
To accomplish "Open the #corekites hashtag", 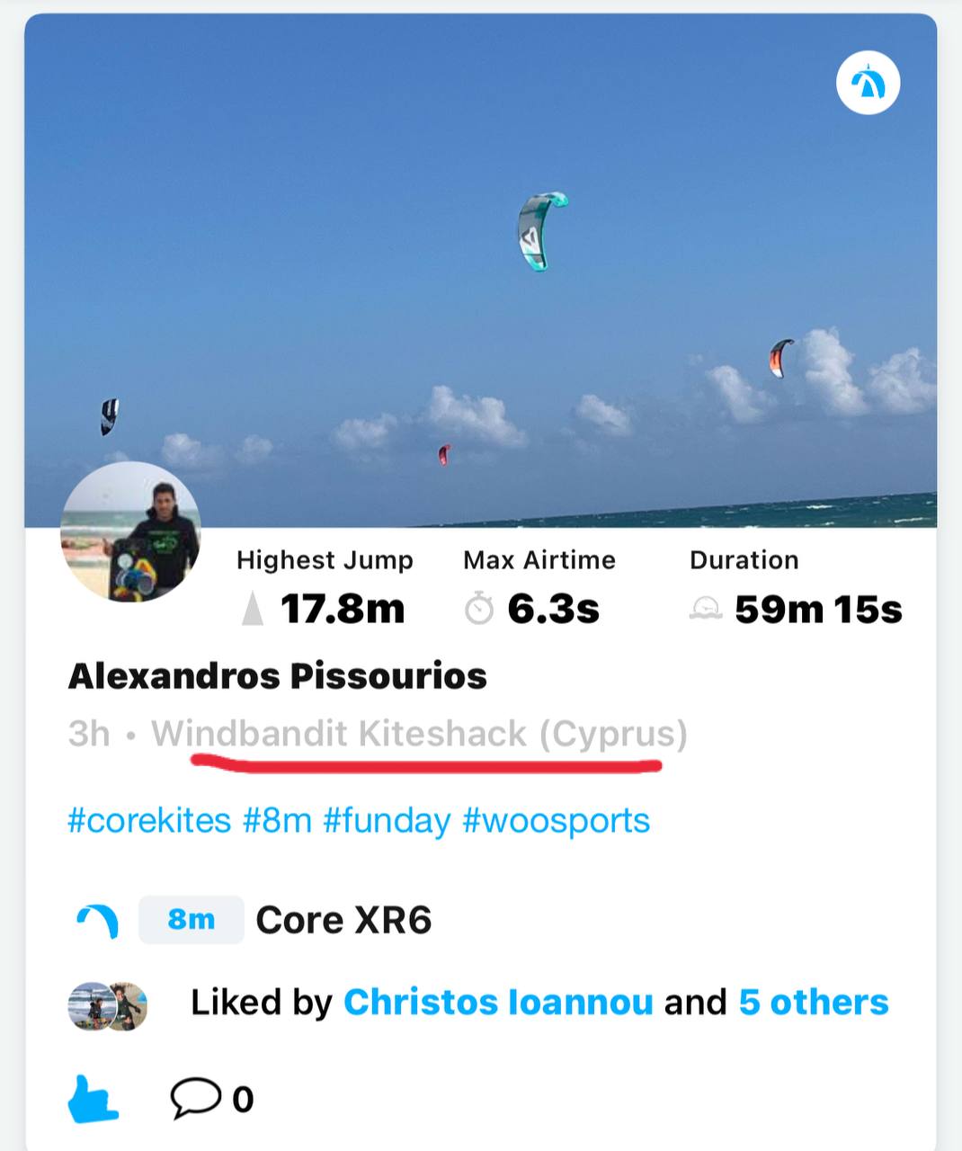I will (x=149, y=821).
